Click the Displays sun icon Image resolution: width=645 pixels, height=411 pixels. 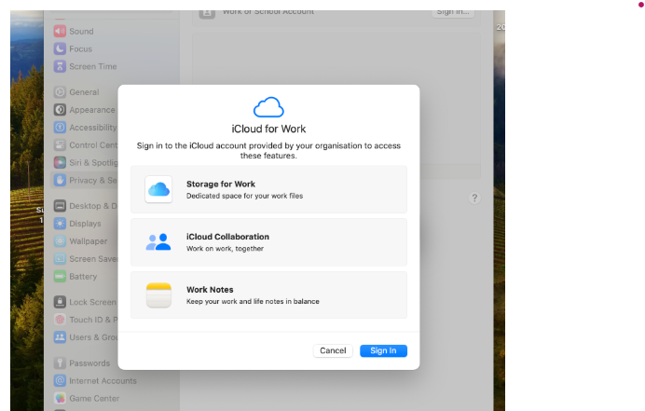click(x=60, y=224)
